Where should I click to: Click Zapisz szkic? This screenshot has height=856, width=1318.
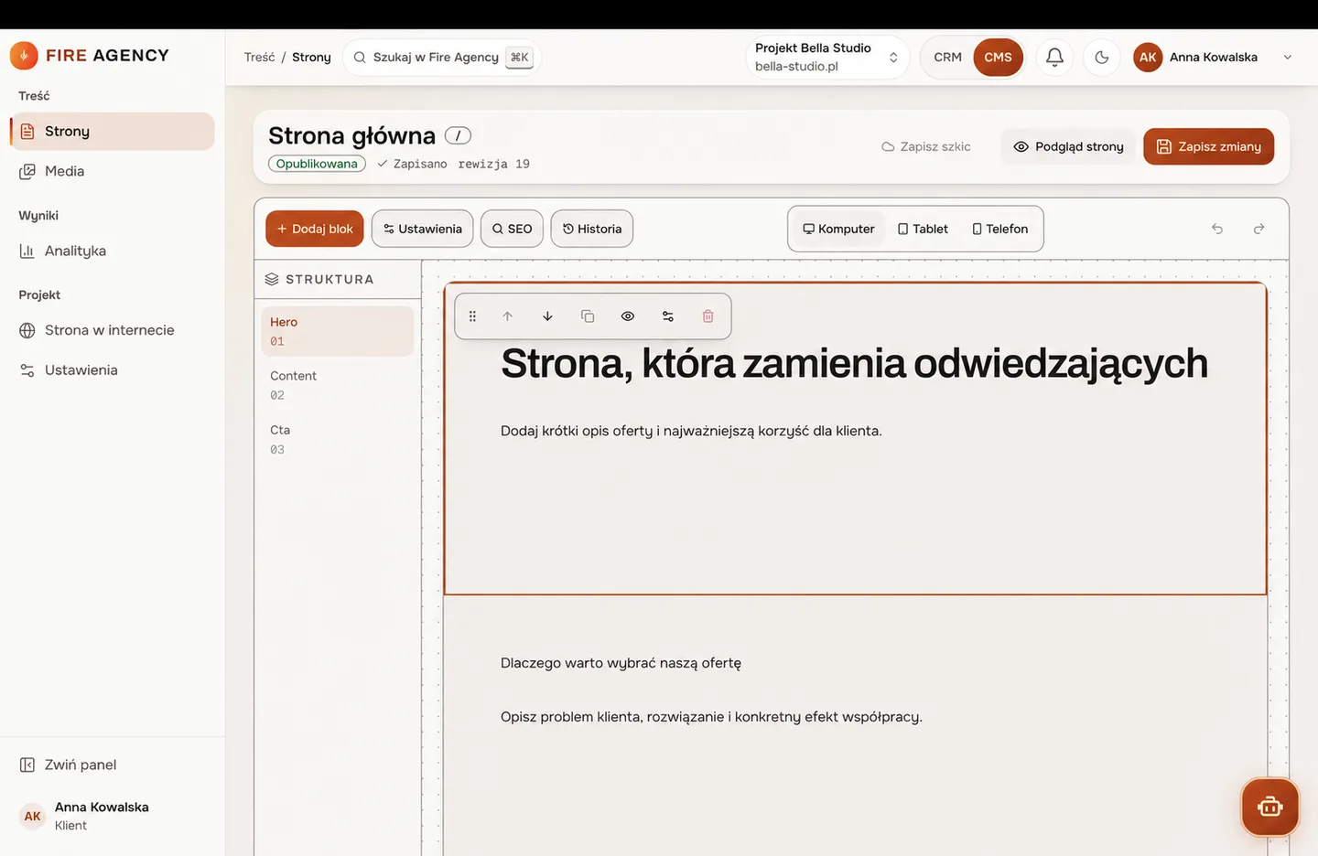point(926,146)
